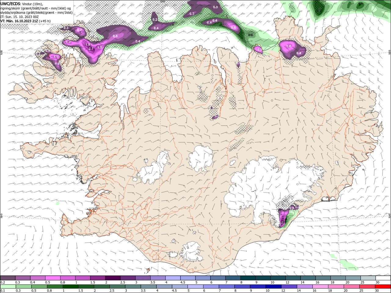Click the 0.2 label on the snow scale
The image size is (391, 293).
(x=2, y=282)
